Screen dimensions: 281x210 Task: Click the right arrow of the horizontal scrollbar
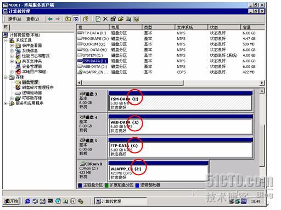pos(262,83)
